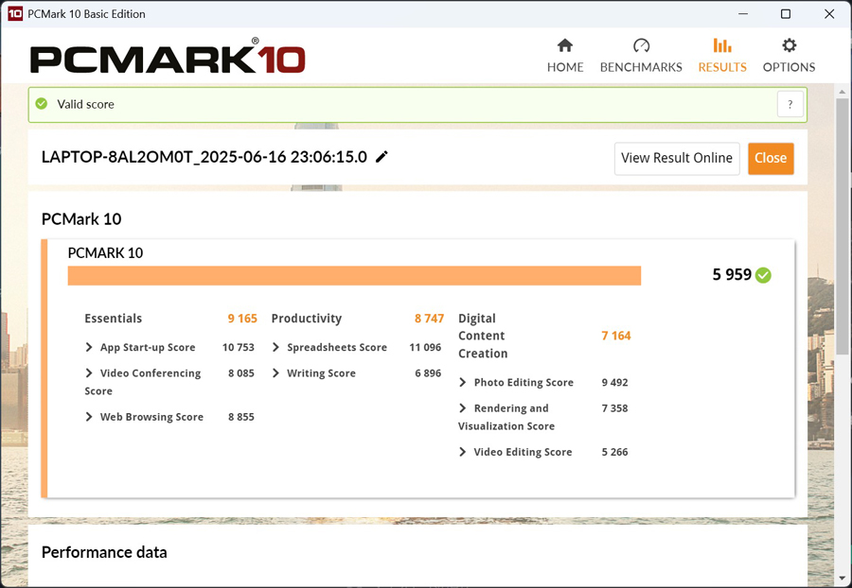852x588 pixels.
Task: Click the vertical scrollbar thumb
Action: [842, 226]
